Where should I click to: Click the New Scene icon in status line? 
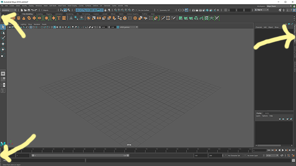click(22, 10)
